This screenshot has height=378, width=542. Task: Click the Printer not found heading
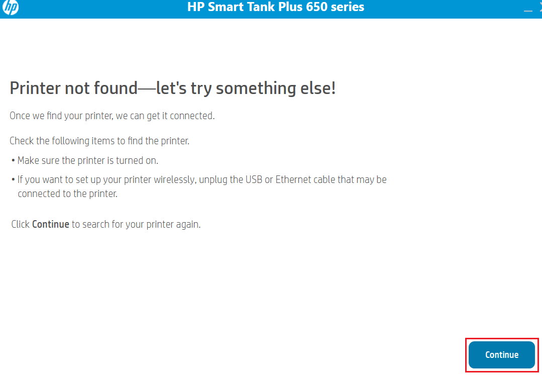point(173,87)
